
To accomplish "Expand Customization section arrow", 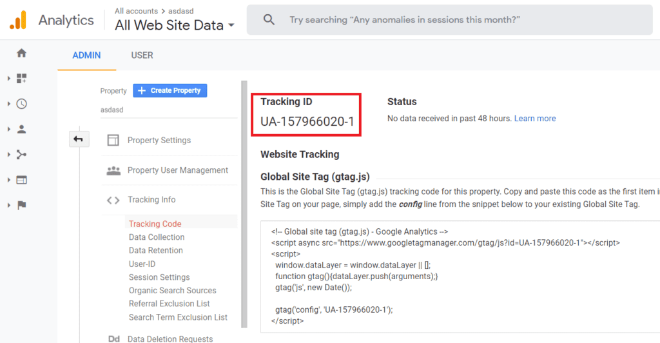I will click(x=9, y=78).
